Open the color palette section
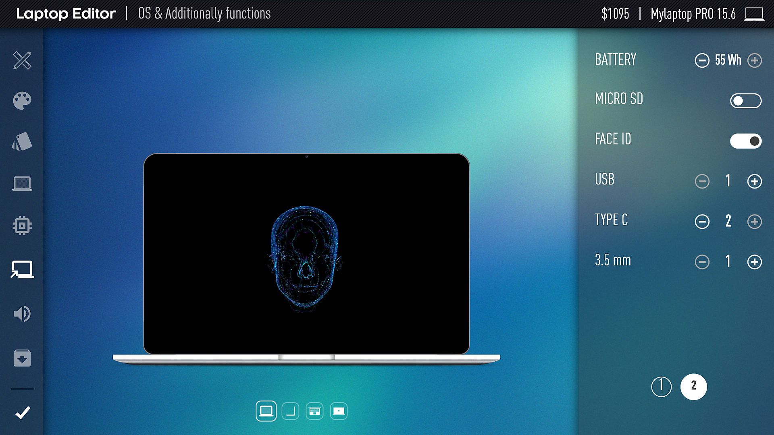Screen dimensions: 774x435 pos(22,101)
